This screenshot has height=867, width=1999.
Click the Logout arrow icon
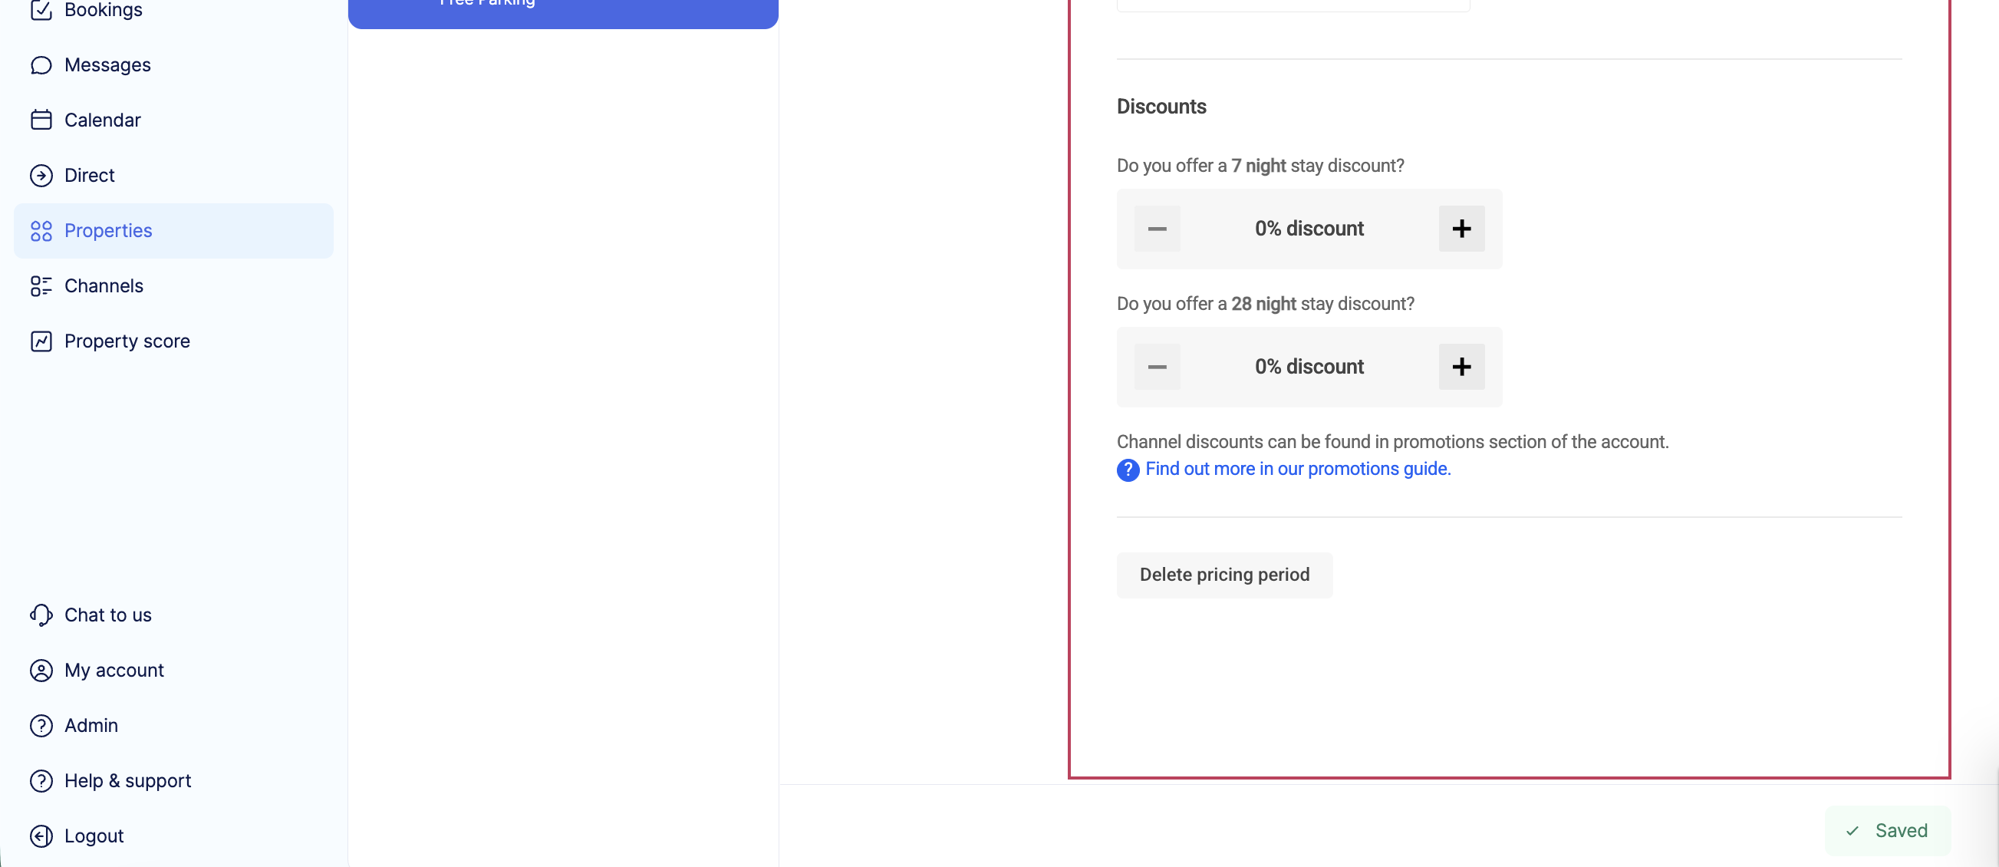(x=41, y=836)
